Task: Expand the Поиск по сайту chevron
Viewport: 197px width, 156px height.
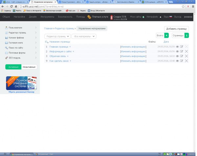Action: 36,48
